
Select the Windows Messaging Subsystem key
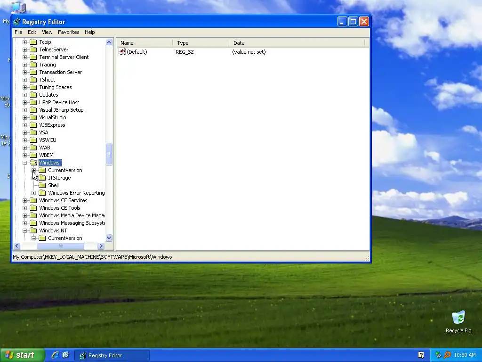click(72, 223)
